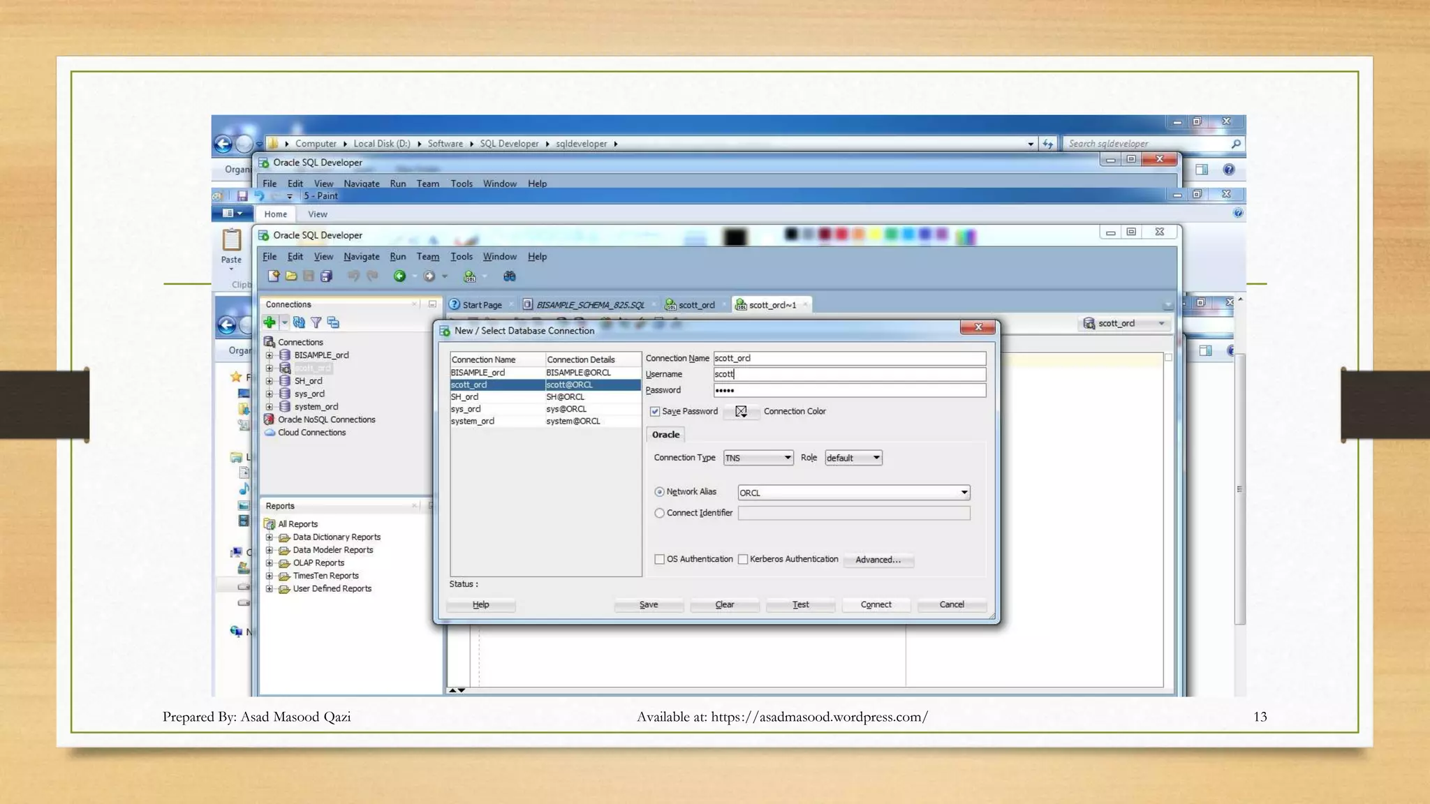Viewport: 1430px width, 804px height.
Task: Click the Explorer back arrow in address bar
Action: (223, 144)
